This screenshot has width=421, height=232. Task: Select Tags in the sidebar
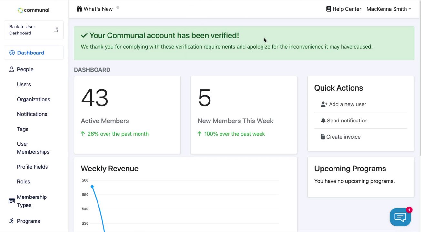[x=23, y=129]
